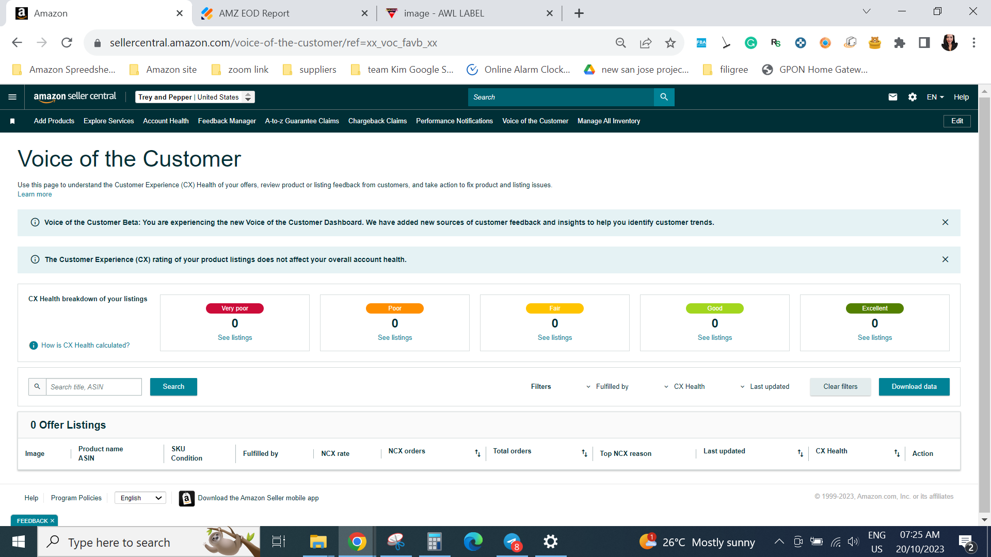Sort by CX Health column arrows
Viewport: 991px width, 557px height.
click(x=897, y=453)
